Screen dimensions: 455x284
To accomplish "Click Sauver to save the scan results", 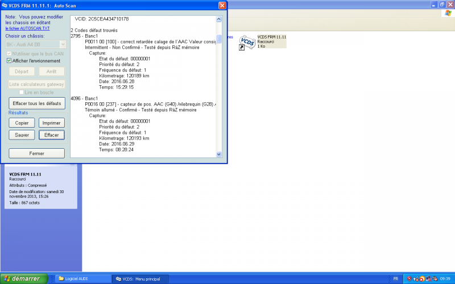I will 22,135.
